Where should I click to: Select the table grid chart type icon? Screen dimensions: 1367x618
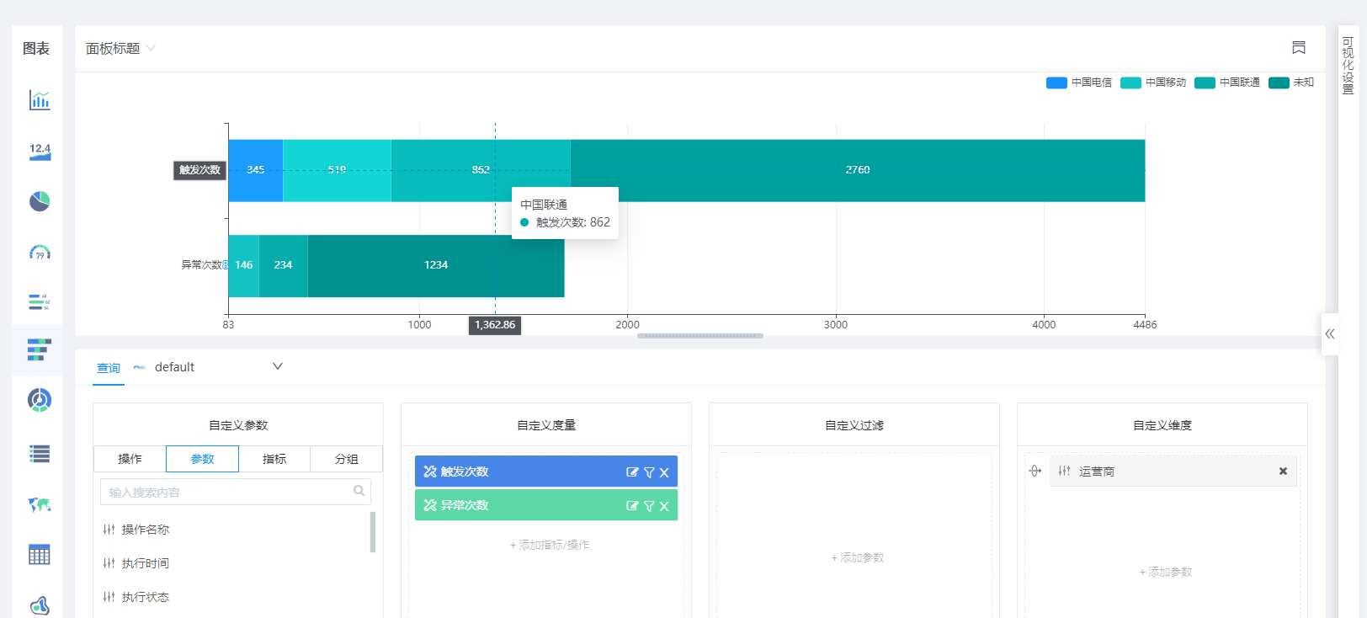click(x=40, y=554)
